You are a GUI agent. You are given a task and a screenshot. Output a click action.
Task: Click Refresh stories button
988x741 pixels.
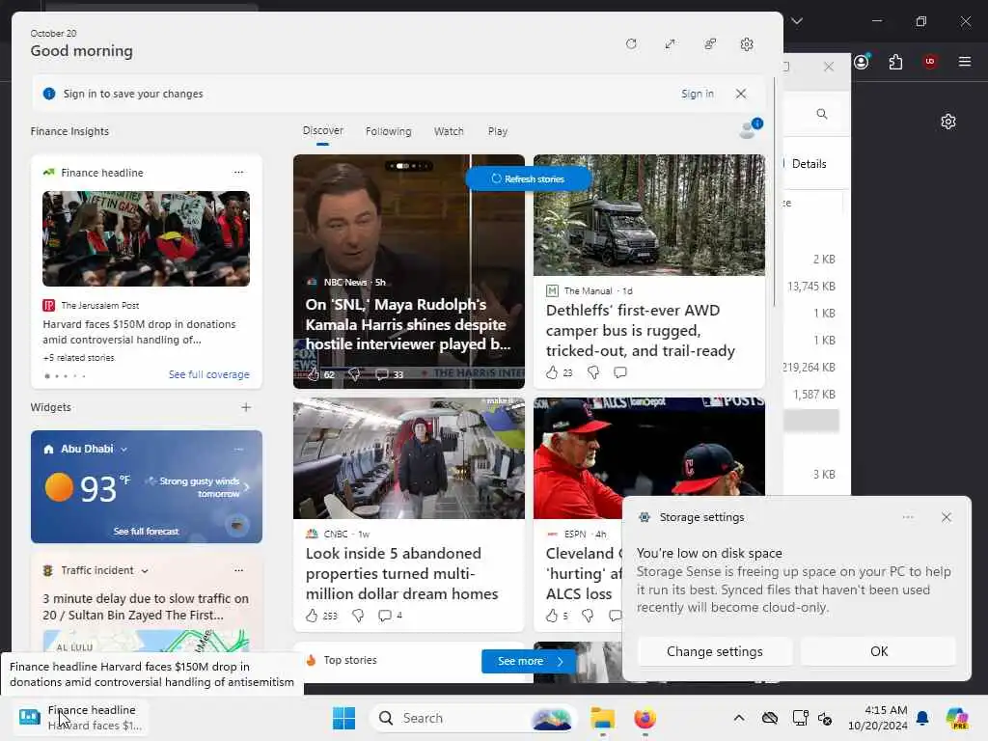[x=528, y=178]
